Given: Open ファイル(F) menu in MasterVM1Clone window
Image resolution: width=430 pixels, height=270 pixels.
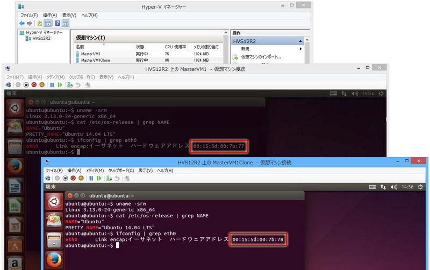Looking at the screenshot, I should pyautogui.click(x=54, y=171).
